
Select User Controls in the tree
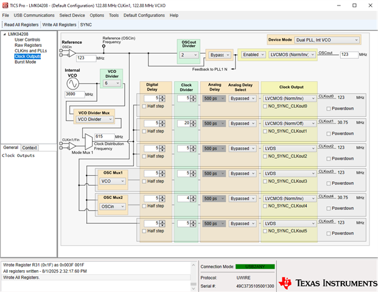pyautogui.click(x=27, y=40)
